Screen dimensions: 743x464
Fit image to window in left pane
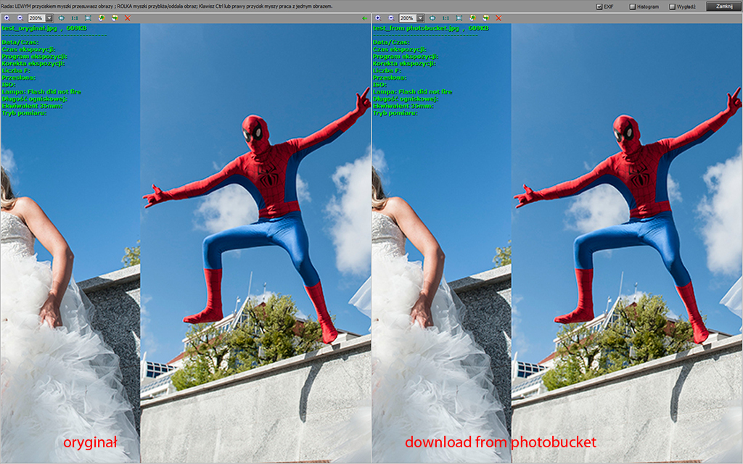pos(88,18)
